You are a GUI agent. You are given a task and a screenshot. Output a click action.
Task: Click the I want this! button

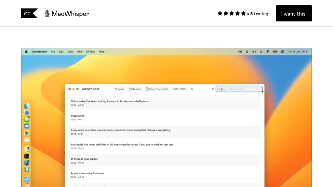[x=294, y=13]
